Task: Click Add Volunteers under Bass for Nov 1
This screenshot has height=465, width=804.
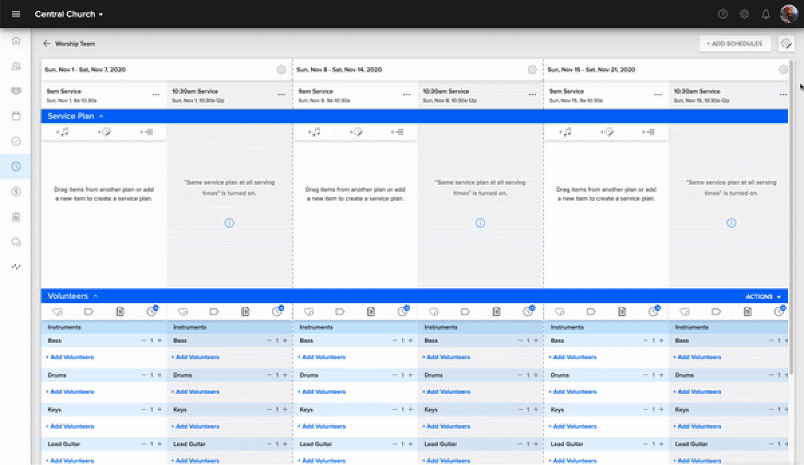Action: click(69, 357)
